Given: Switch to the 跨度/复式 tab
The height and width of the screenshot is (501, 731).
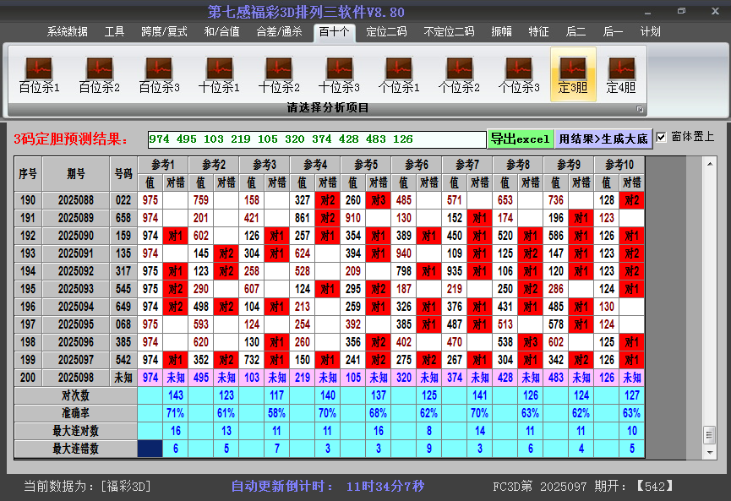Looking at the screenshot, I should [x=164, y=32].
